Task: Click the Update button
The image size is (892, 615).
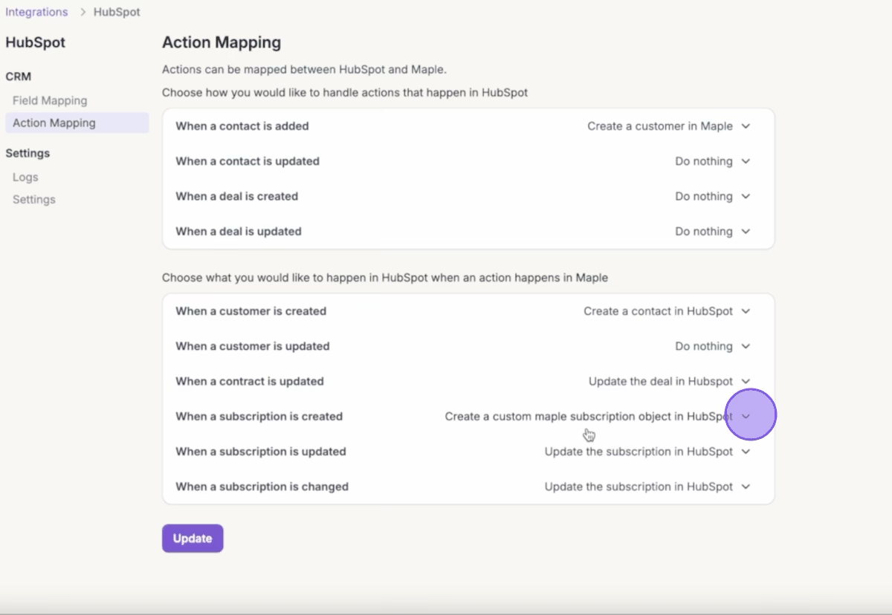Action: point(193,538)
